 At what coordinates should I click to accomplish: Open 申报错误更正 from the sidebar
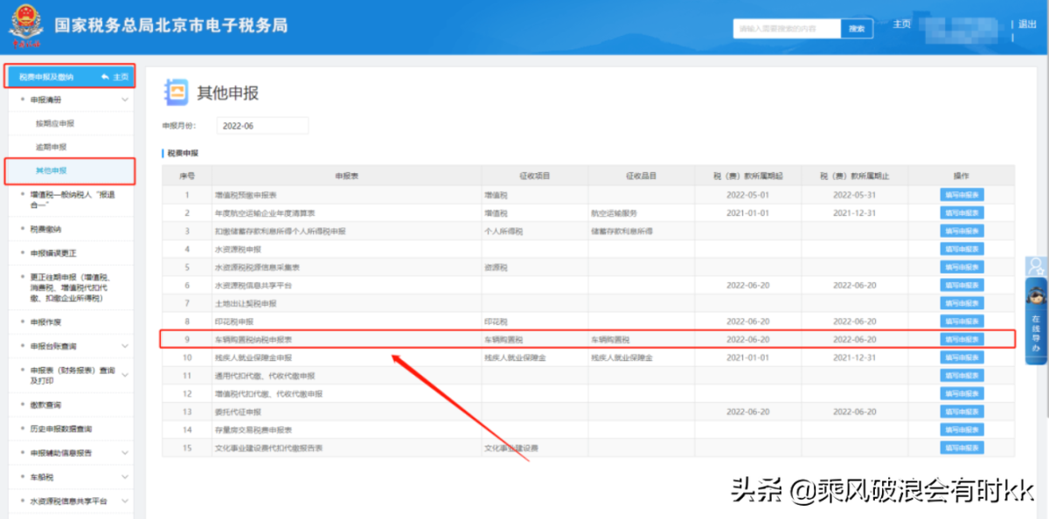point(53,253)
